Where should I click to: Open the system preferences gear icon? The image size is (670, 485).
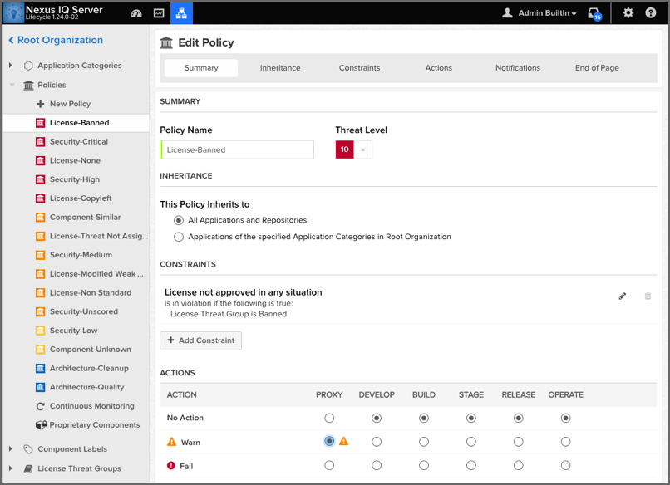point(628,13)
